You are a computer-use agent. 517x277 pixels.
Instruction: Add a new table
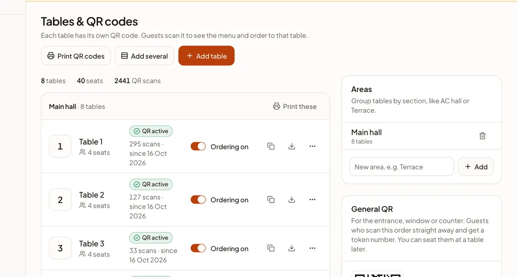coord(206,56)
